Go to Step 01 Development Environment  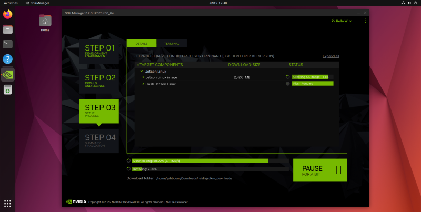pos(99,51)
